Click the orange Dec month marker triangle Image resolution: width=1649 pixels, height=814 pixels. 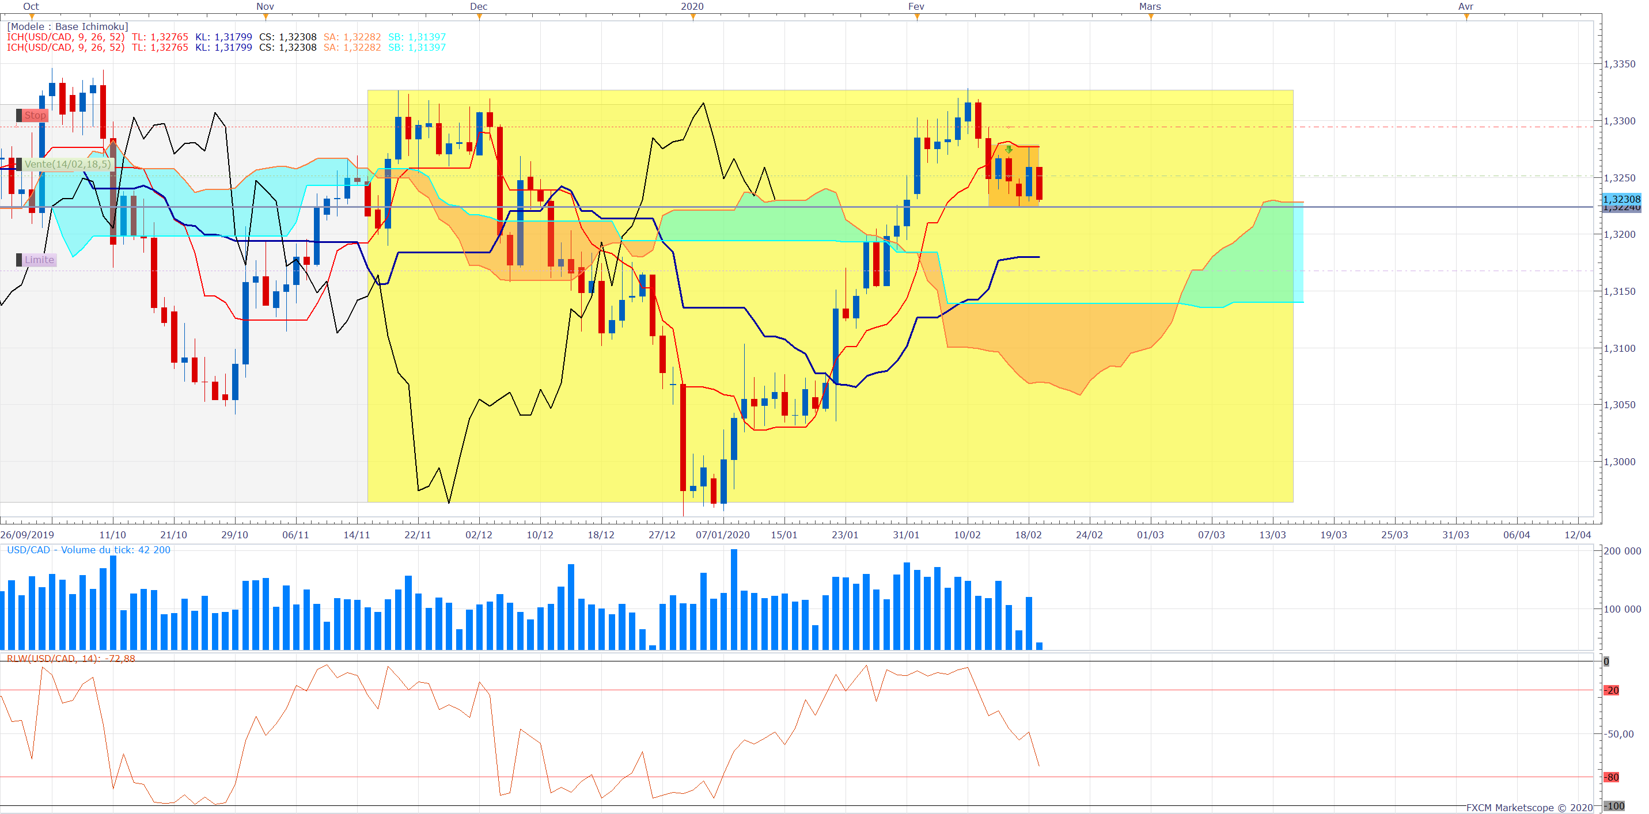[479, 17]
